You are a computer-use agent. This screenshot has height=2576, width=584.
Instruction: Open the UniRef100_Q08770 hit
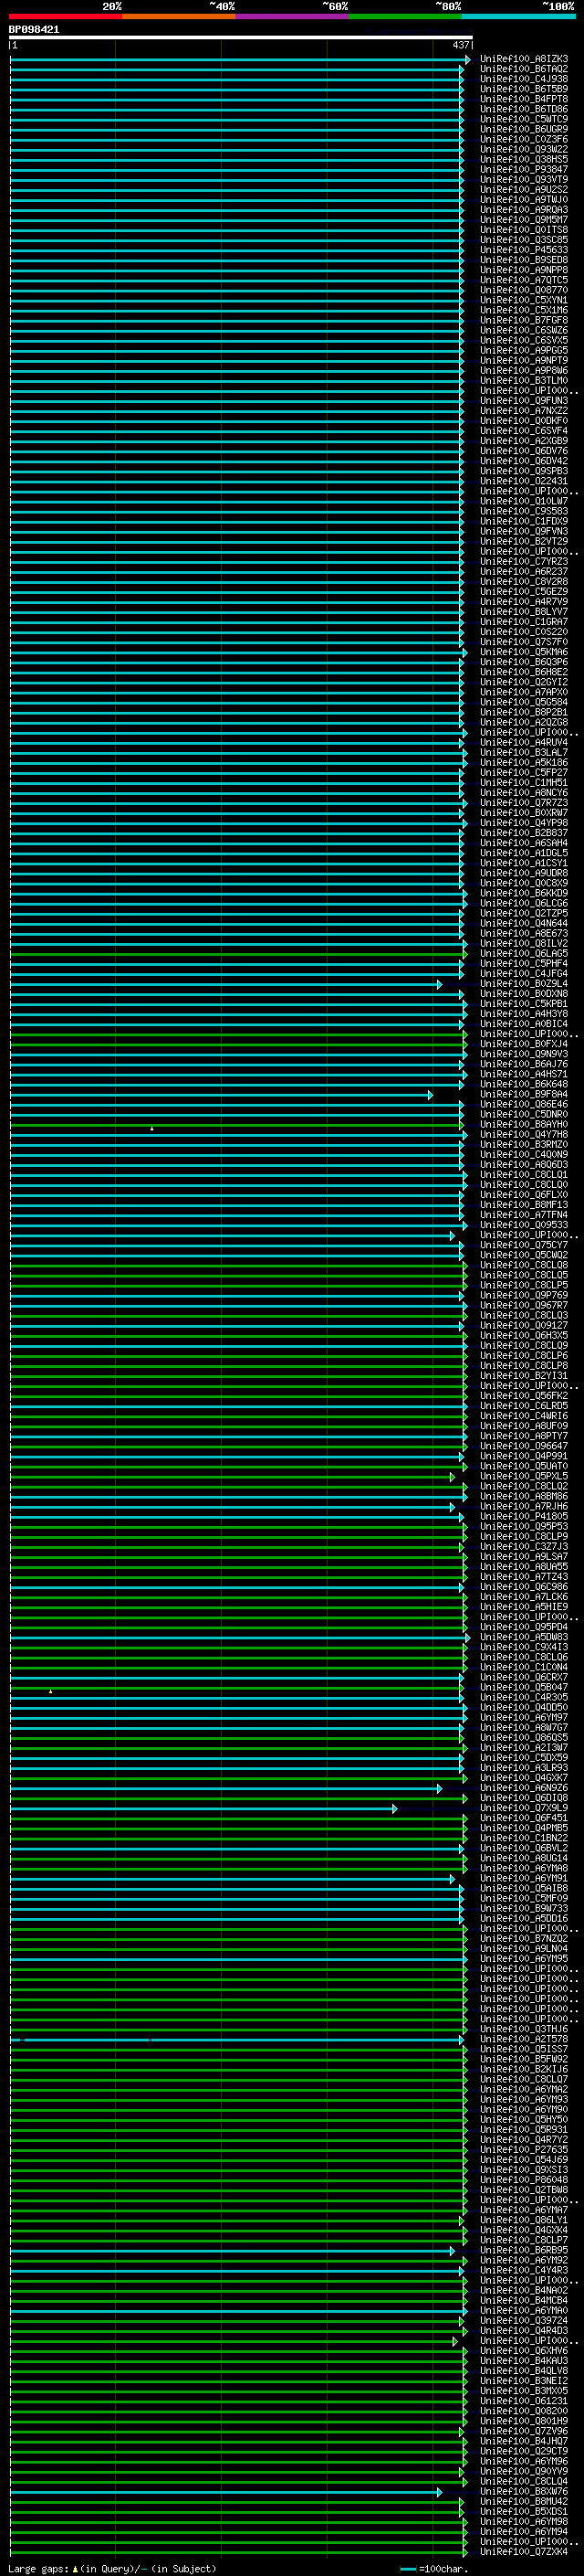point(524,290)
